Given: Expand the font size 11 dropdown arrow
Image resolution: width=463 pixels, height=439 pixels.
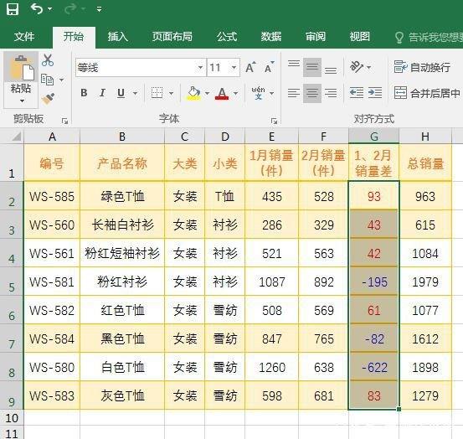Looking at the screenshot, I should click(234, 68).
